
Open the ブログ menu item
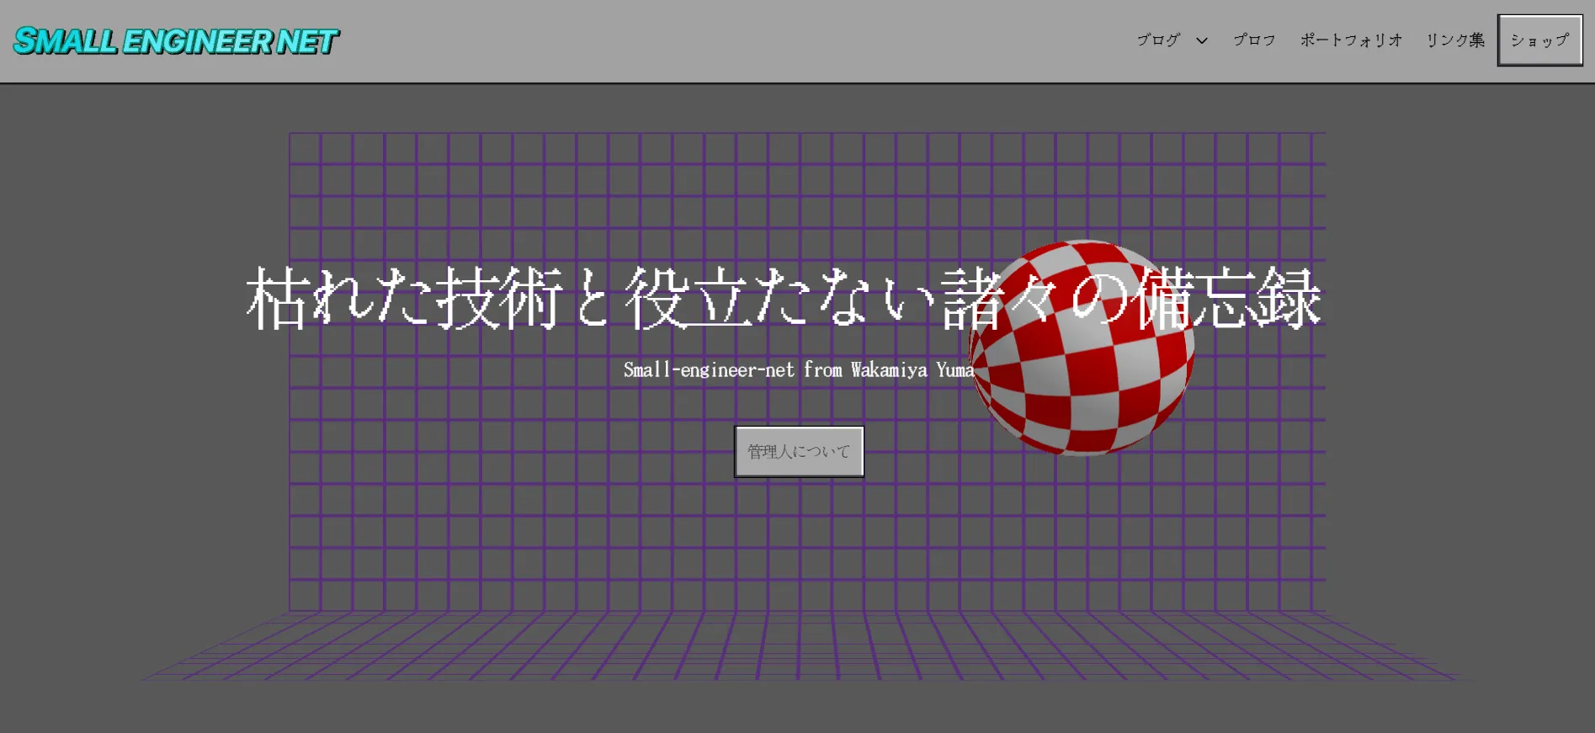click(1158, 40)
